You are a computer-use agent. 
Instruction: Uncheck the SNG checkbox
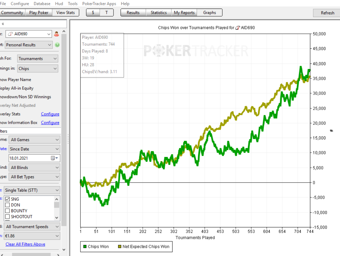coord(7,199)
